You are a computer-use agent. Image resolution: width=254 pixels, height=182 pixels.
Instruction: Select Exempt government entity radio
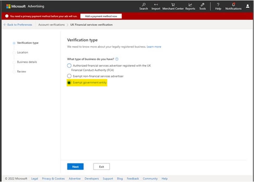tap(69, 82)
